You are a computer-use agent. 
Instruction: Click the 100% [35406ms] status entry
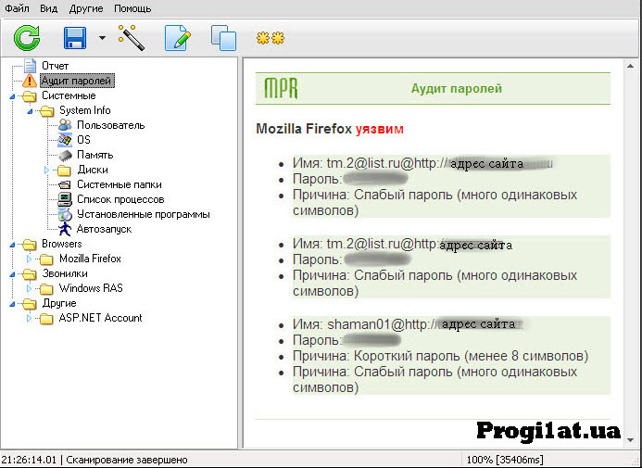tap(505, 460)
